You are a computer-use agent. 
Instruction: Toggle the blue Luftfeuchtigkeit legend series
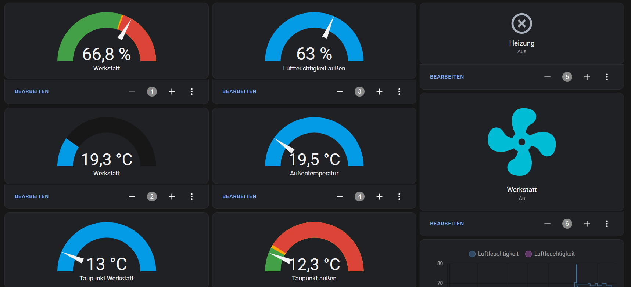tap(494, 254)
